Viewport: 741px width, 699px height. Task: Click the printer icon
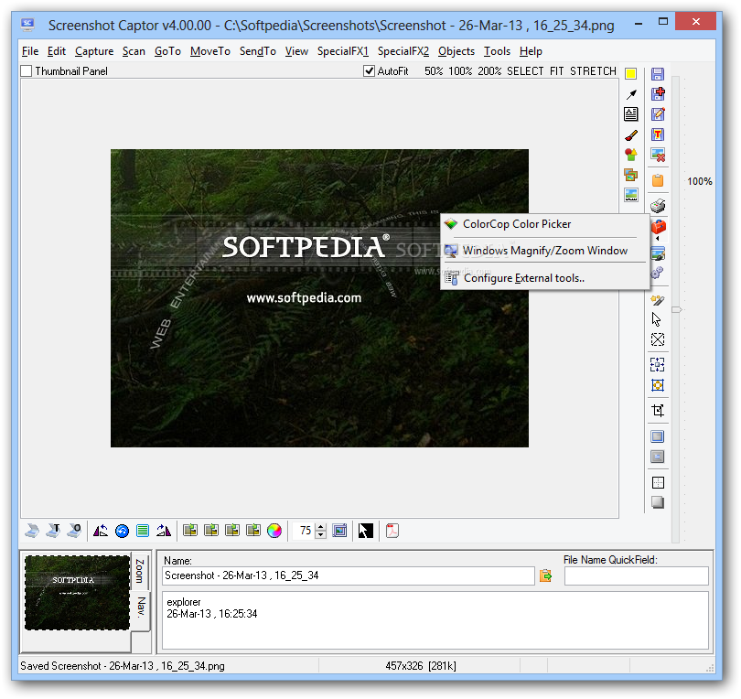(x=658, y=206)
